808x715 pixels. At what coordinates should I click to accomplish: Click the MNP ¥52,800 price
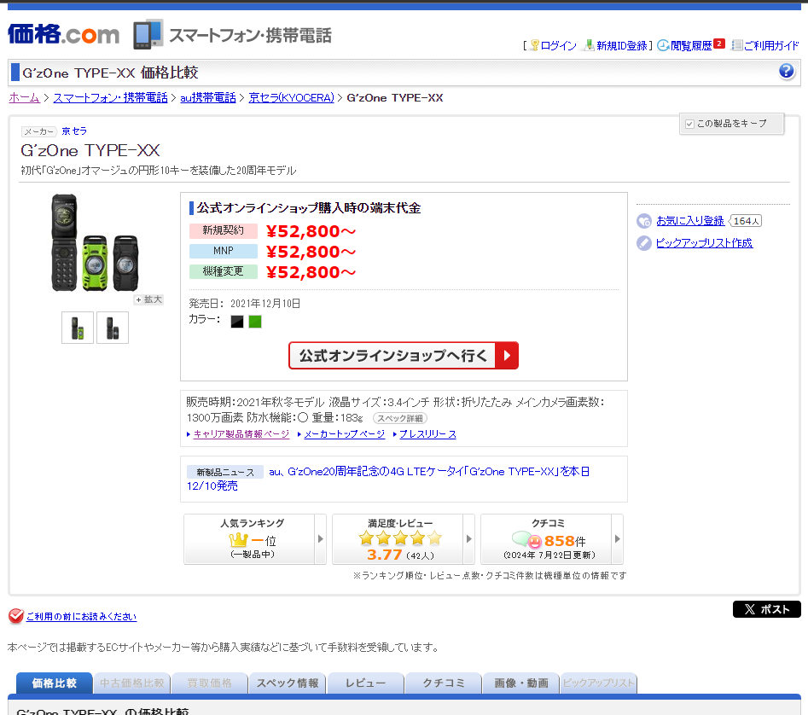click(311, 252)
